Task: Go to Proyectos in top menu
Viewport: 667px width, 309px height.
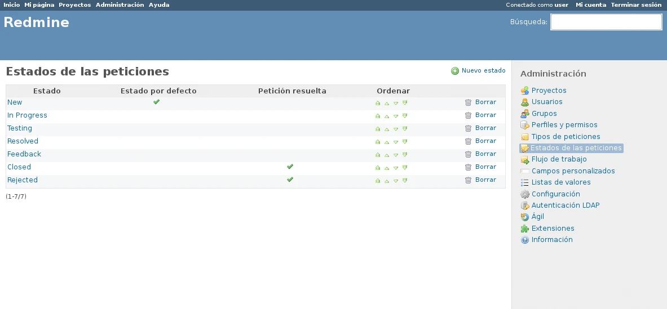Action: 74,5
